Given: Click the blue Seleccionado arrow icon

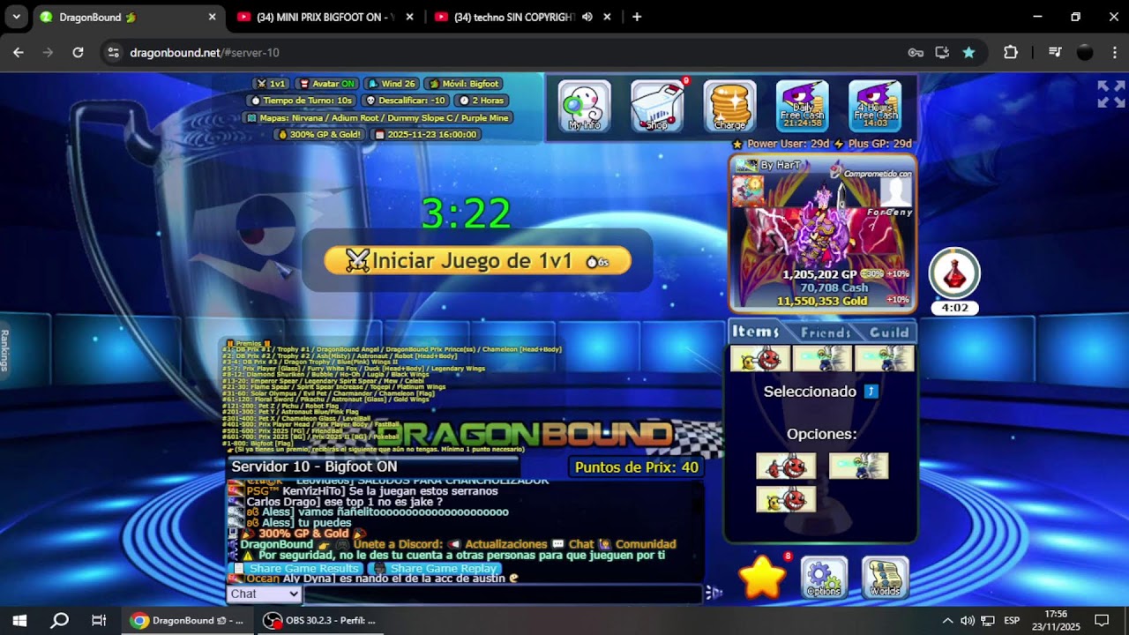Looking at the screenshot, I should 871,391.
